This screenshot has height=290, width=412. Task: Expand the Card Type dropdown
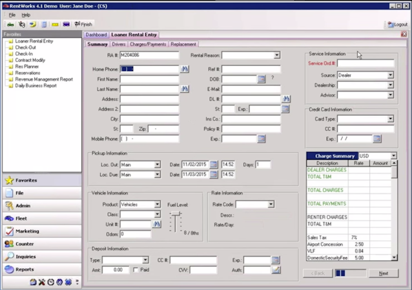pyautogui.click(x=391, y=119)
